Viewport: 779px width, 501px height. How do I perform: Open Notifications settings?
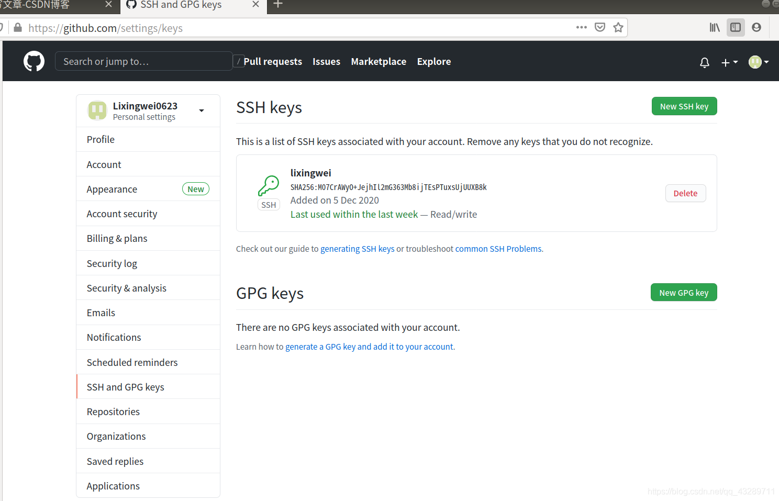click(x=148, y=337)
